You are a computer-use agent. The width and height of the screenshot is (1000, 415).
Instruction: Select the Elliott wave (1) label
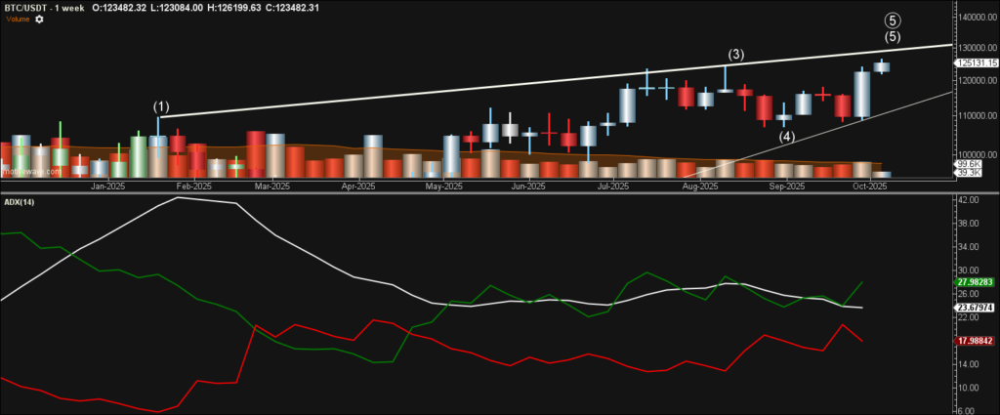tap(159, 105)
